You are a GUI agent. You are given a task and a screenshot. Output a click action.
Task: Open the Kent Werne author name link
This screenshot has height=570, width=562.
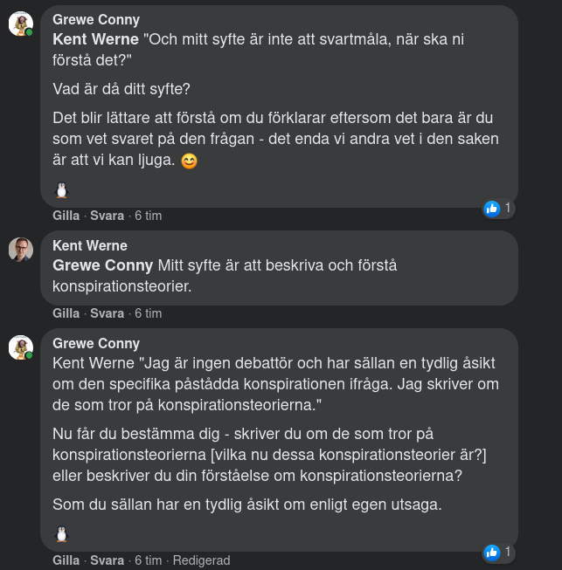(90, 245)
